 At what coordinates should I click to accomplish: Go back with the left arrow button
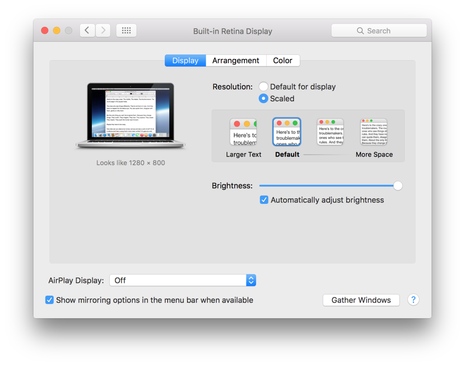click(x=87, y=30)
